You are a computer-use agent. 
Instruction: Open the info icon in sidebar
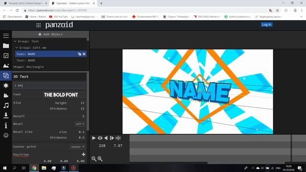pyautogui.click(x=6, y=125)
